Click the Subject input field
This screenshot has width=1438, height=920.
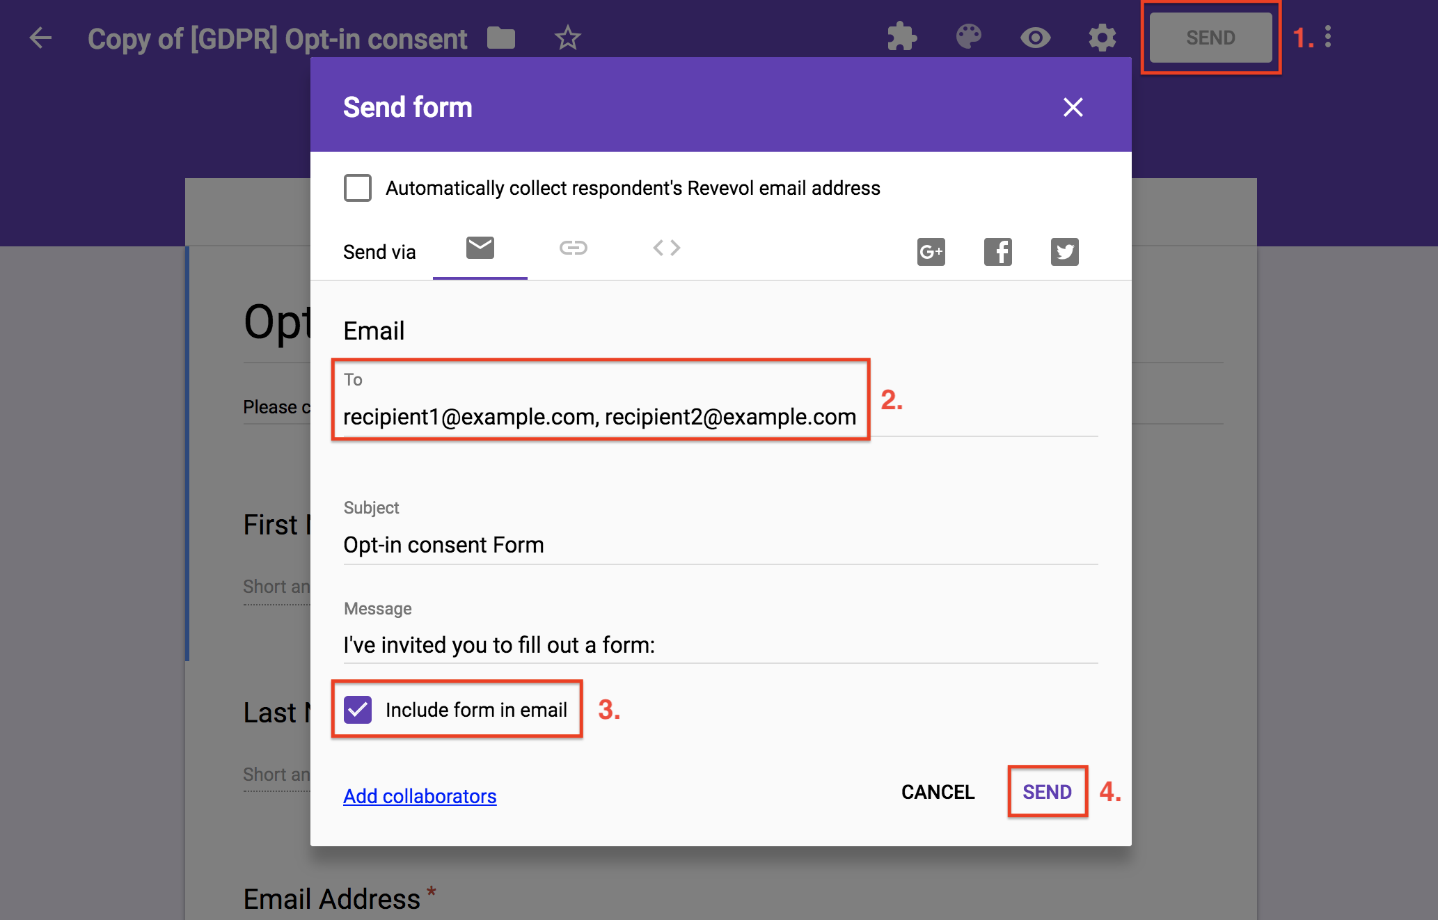tap(720, 545)
